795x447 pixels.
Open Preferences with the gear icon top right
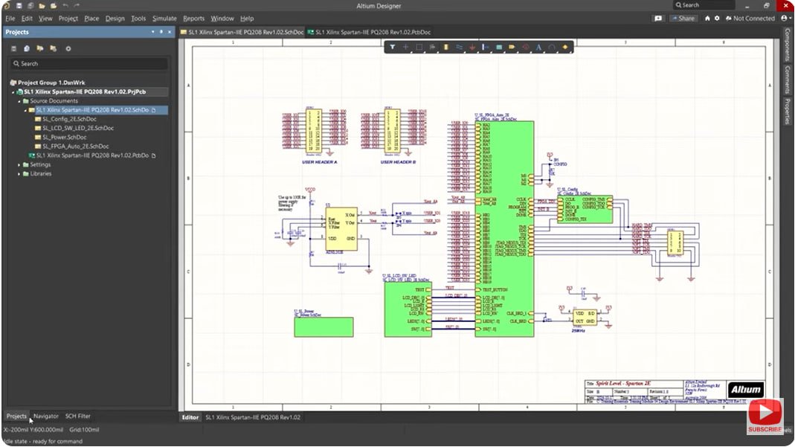point(717,18)
